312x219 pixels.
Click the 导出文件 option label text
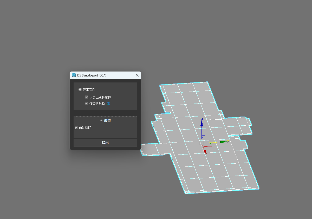pyautogui.click(x=89, y=89)
